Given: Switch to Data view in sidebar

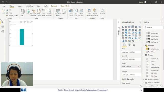Looking at the screenshot, I should pos(3,27).
